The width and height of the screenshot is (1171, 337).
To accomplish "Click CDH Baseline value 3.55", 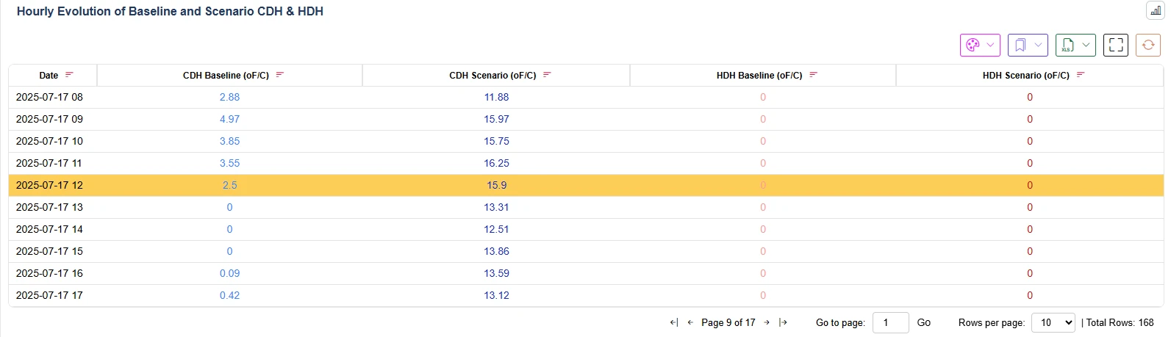I will (229, 163).
